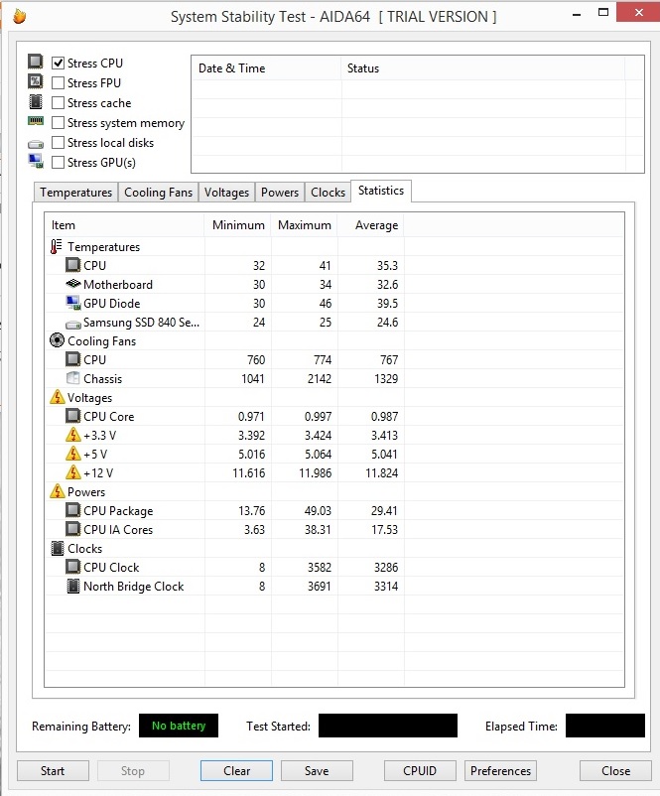Switch to the Cooling Fans tab

pyautogui.click(x=159, y=193)
